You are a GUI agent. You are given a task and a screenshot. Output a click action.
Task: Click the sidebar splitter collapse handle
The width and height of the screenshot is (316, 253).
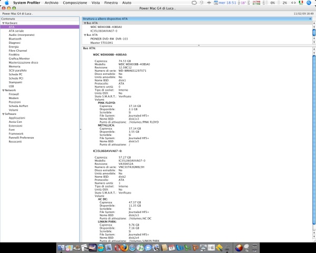[x=81, y=129]
